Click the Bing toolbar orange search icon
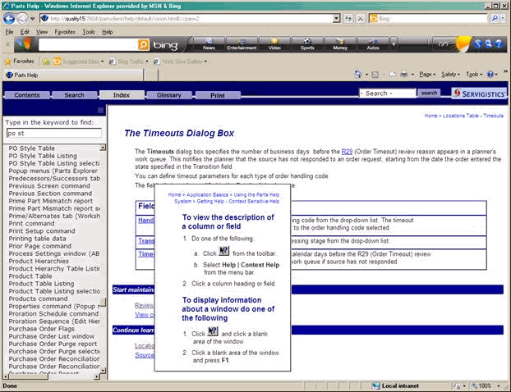 point(143,45)
